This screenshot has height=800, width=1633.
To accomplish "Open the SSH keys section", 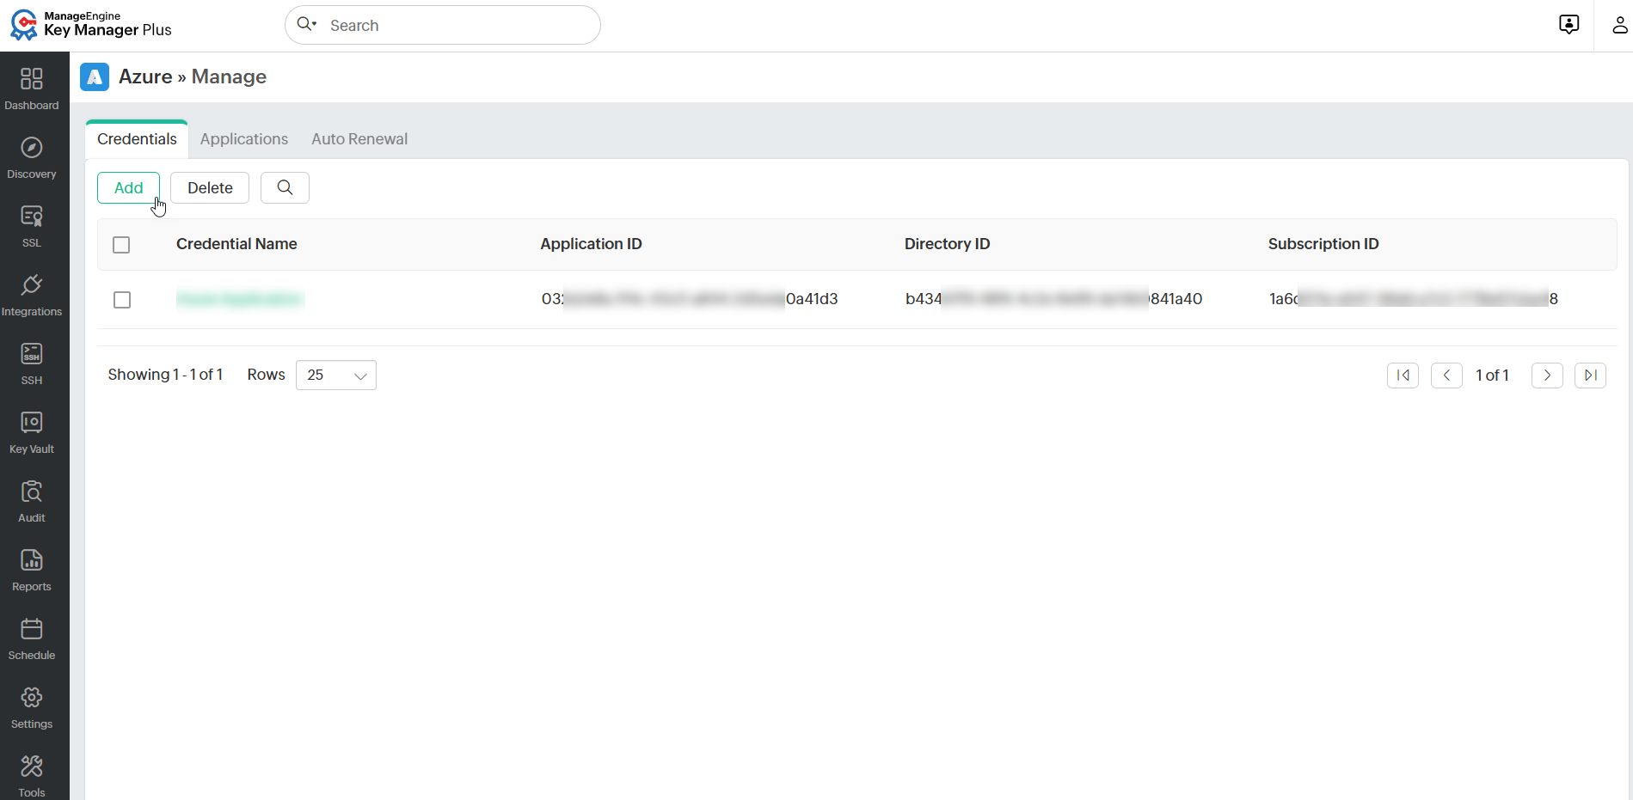I will coord(32,363).
